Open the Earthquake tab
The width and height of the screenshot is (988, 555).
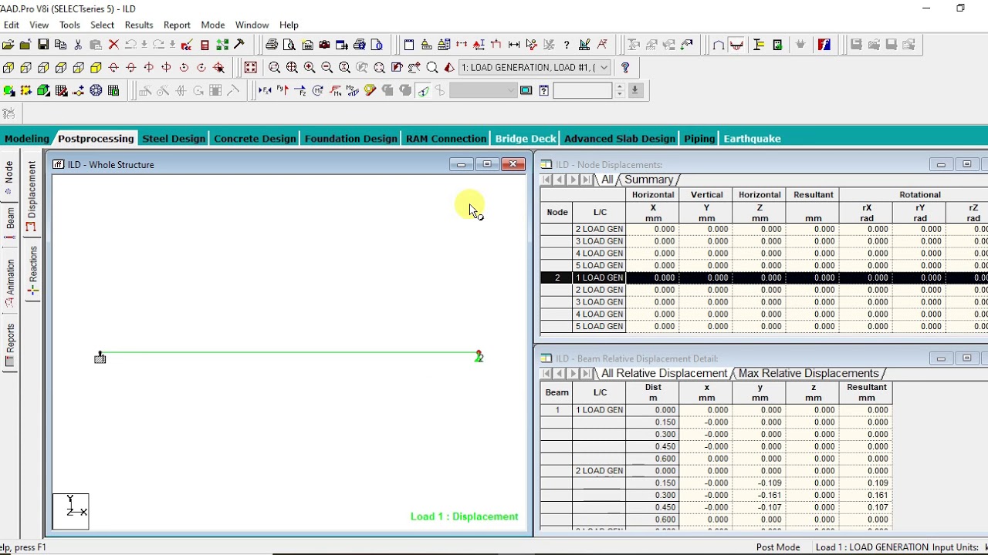click(752, 139)
